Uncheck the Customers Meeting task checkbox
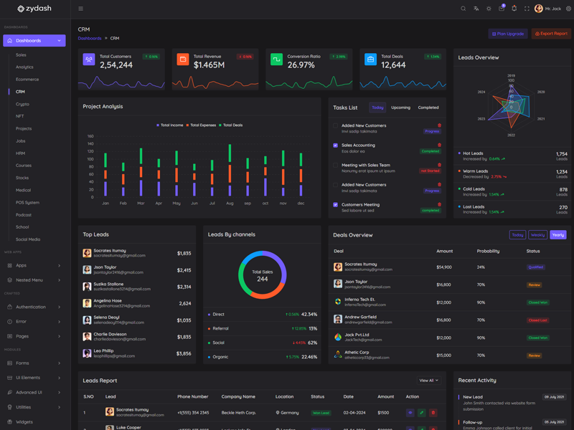This screenshot has width=574, height=430. click(x=335, y=205)
